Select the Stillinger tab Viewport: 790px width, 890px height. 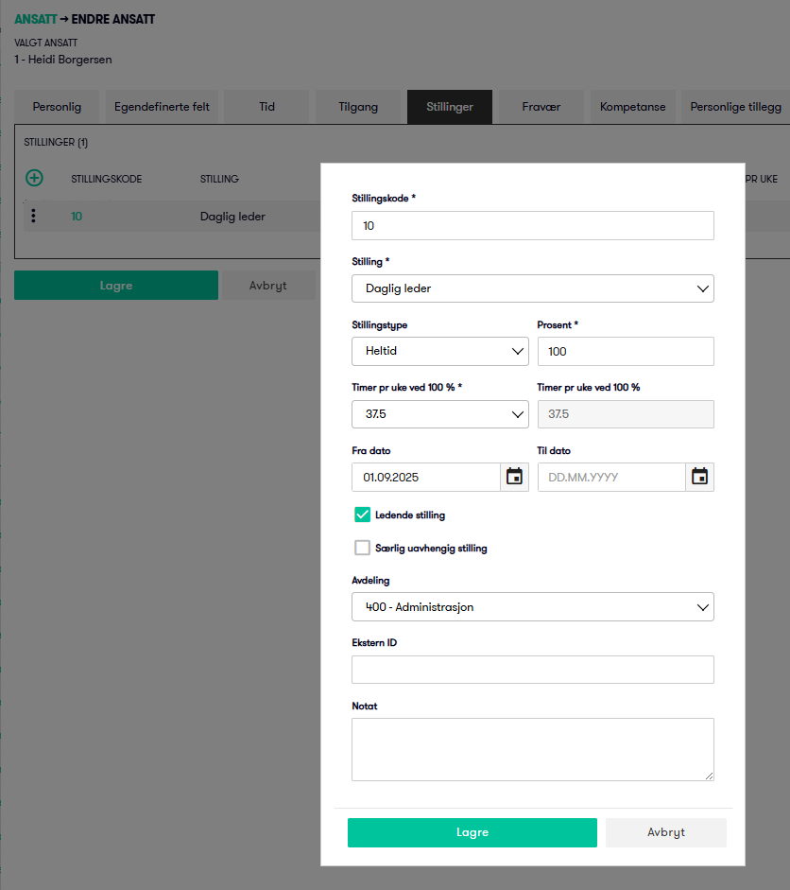(x=450, y=107)
